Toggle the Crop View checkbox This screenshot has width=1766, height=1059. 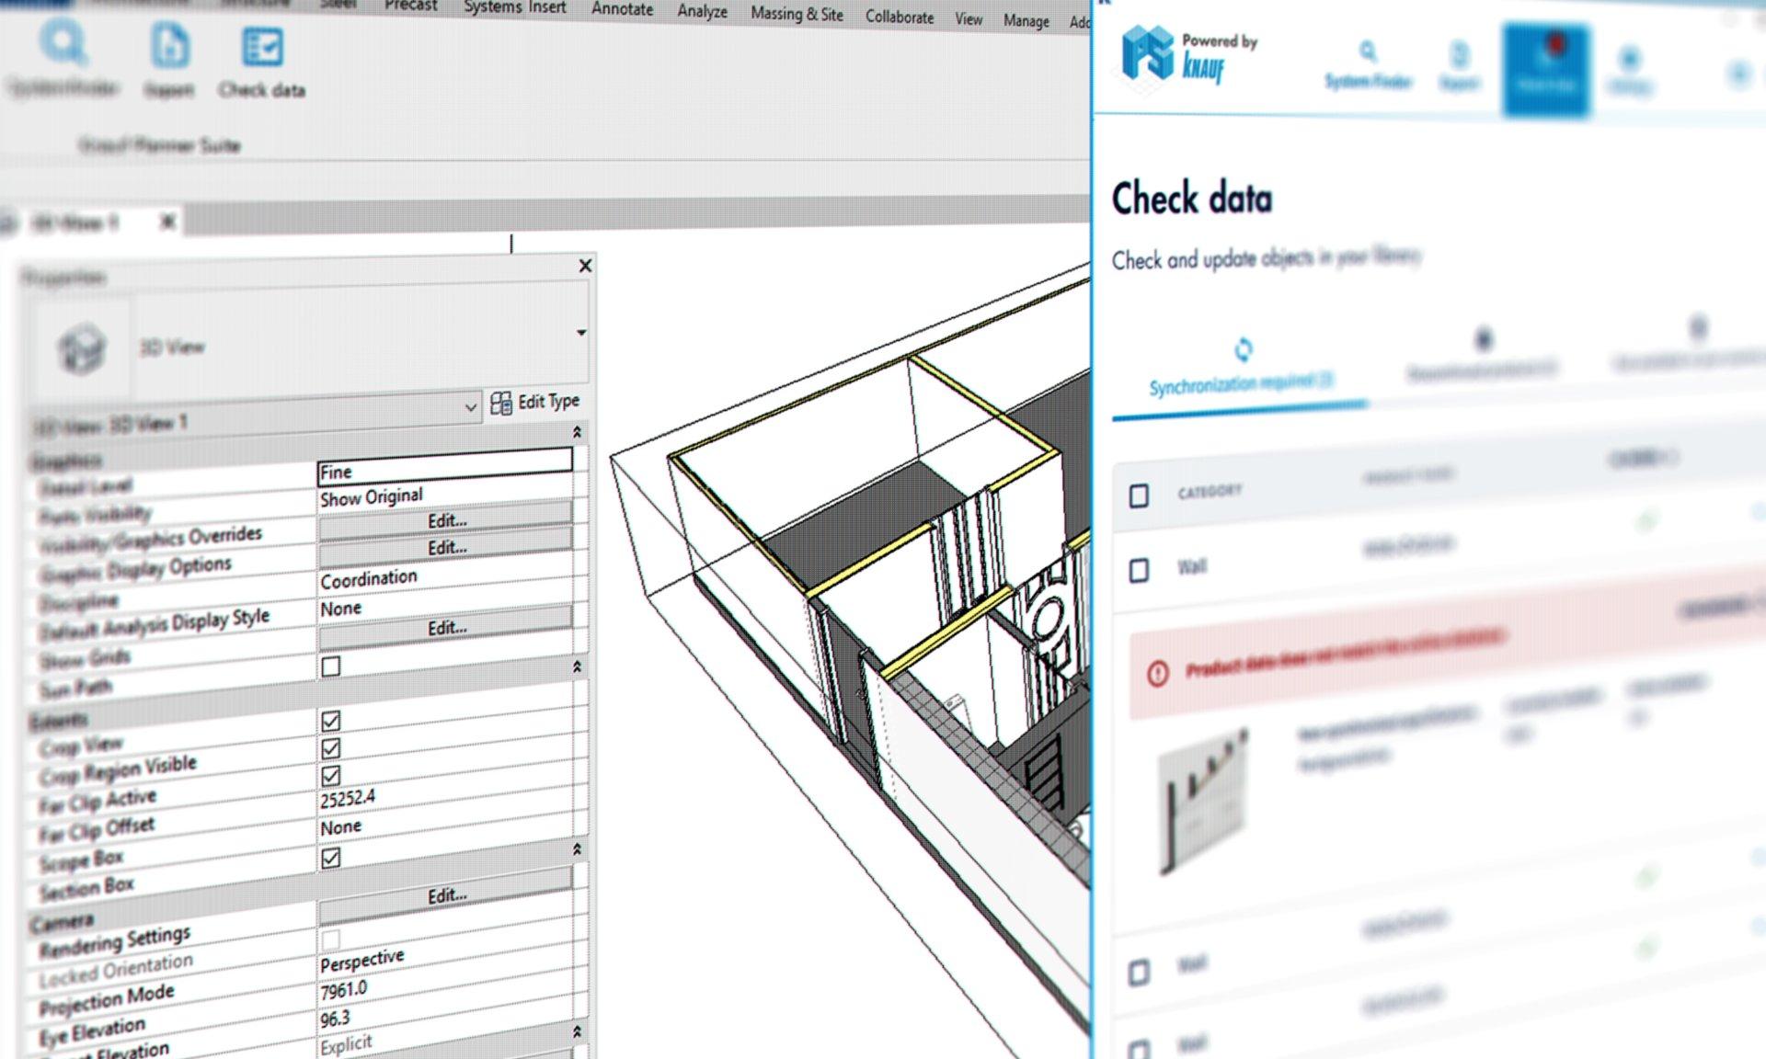tap(331, 721)
